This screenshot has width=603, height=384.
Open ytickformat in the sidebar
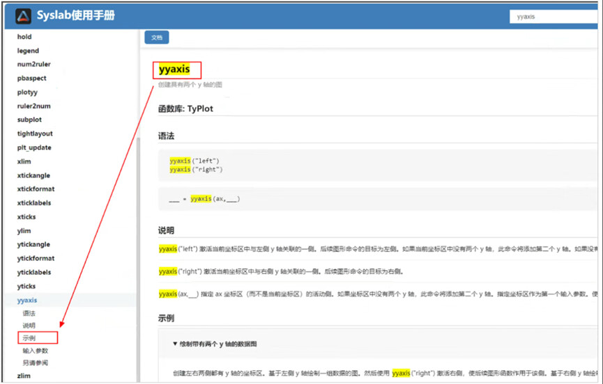pyautogui.click(x=36, y=258)
